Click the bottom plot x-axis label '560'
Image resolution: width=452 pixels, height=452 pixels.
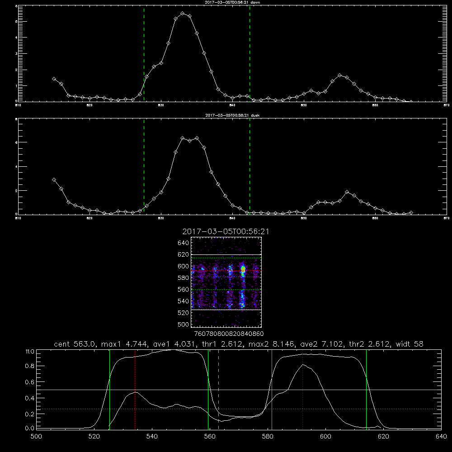(210, 437)
